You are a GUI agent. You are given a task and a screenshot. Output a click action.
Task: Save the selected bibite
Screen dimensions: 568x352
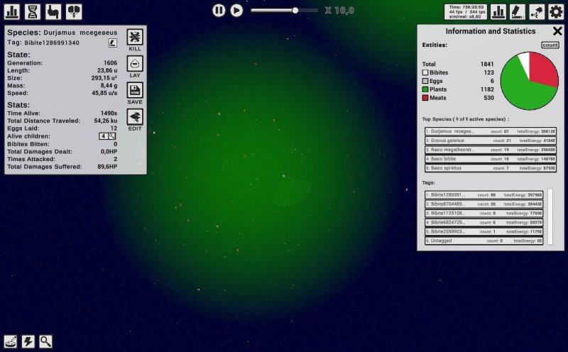(135, 92)
